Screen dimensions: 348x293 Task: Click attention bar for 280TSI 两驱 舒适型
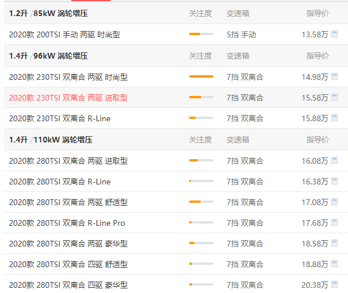point(201,202)
